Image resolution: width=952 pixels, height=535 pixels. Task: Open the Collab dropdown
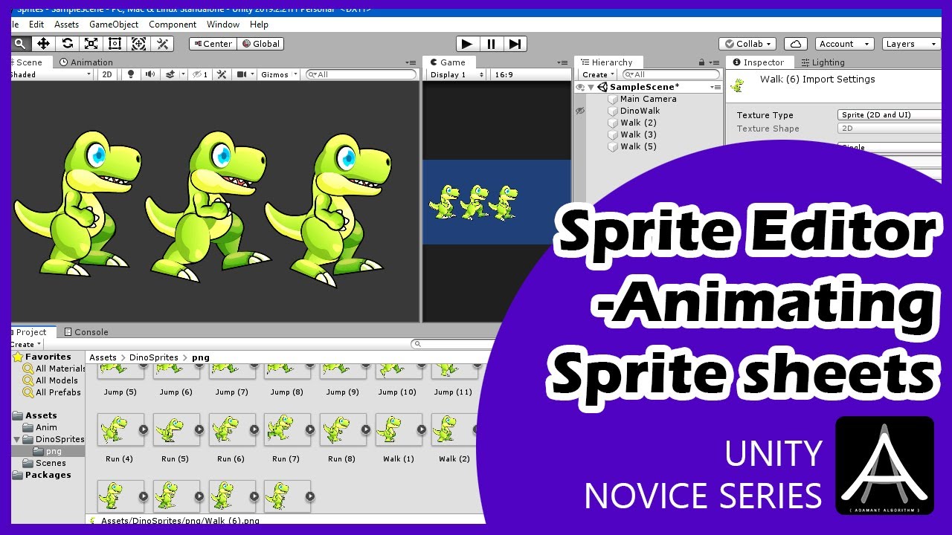[x=748, y=44]
